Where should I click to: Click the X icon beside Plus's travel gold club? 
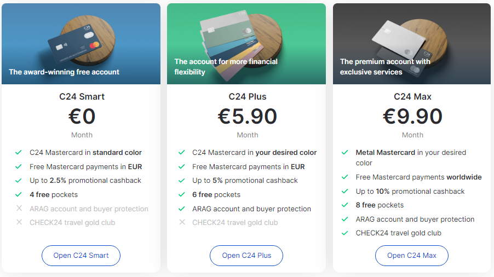point(182,222)
